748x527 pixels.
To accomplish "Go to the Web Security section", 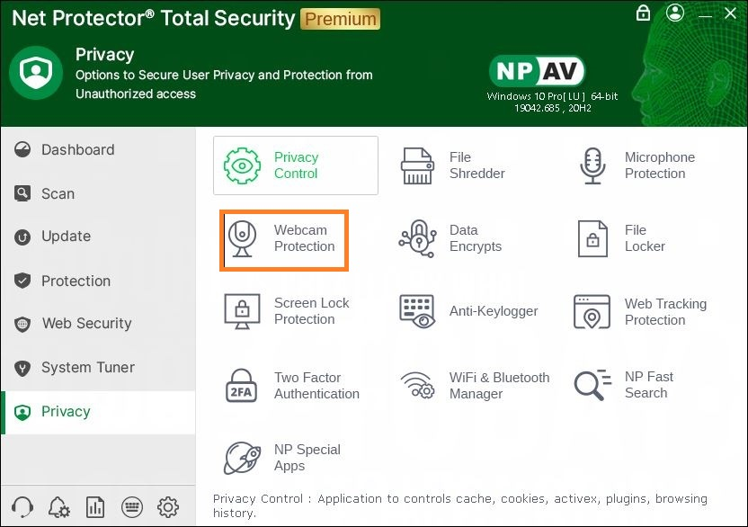I will click(x=86, y=324).
